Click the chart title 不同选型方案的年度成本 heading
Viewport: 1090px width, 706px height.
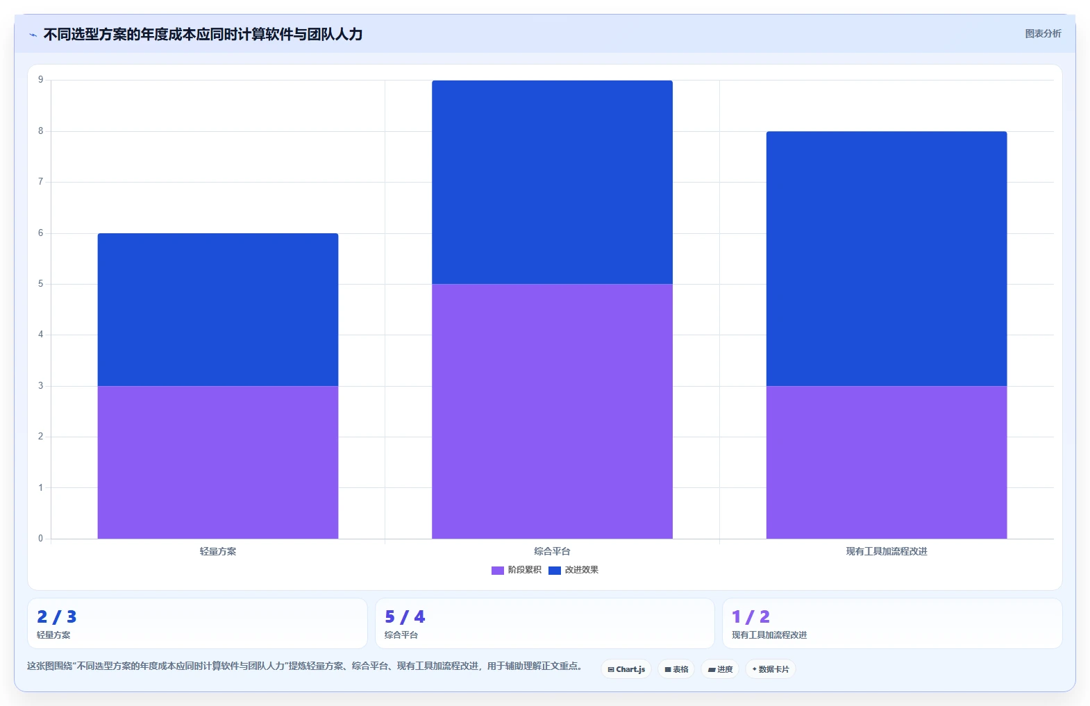pyautogui.click(x=203, y=34)
